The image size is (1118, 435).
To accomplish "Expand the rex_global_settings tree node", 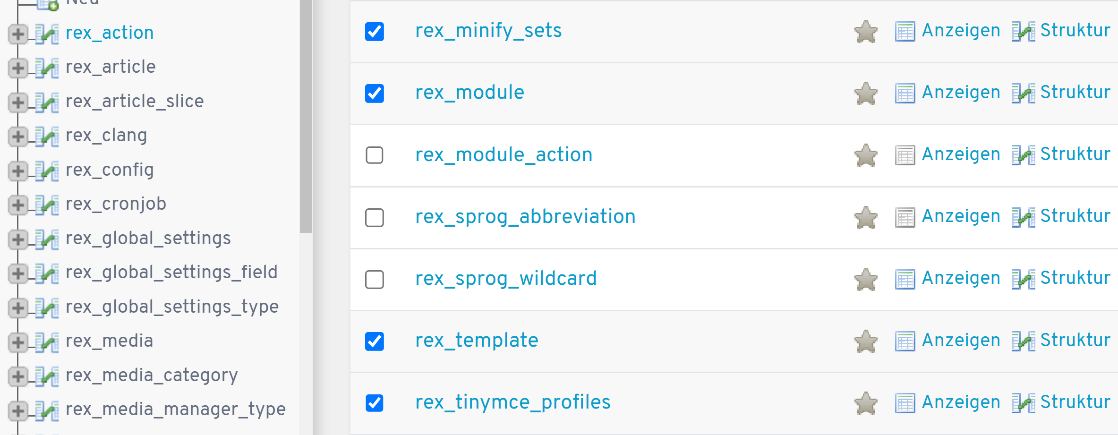I will (18, 239).
